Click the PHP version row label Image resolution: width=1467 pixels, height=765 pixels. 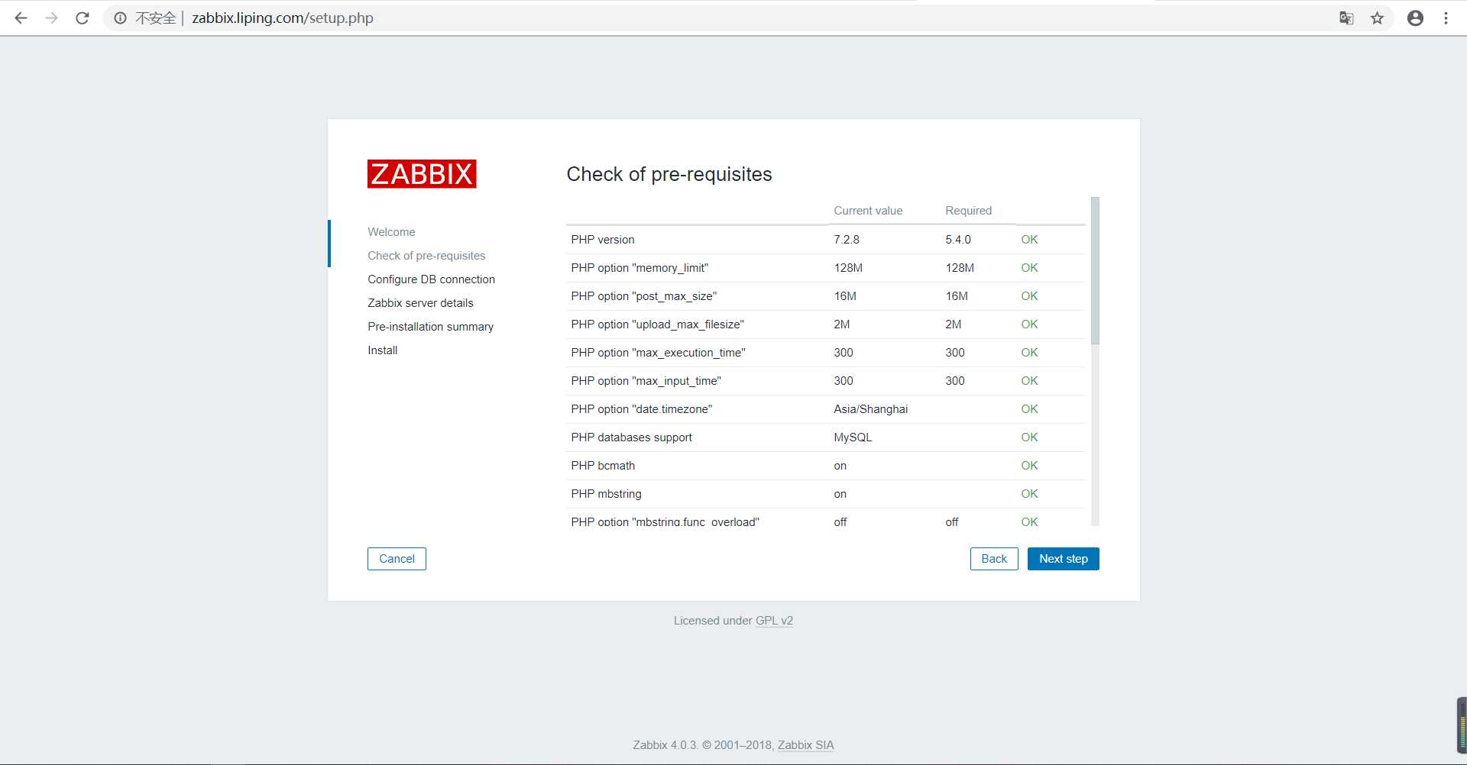point(603,240)
